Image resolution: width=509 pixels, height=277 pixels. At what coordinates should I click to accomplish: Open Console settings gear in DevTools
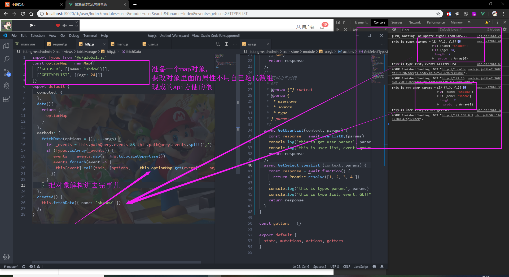point(505,30)
